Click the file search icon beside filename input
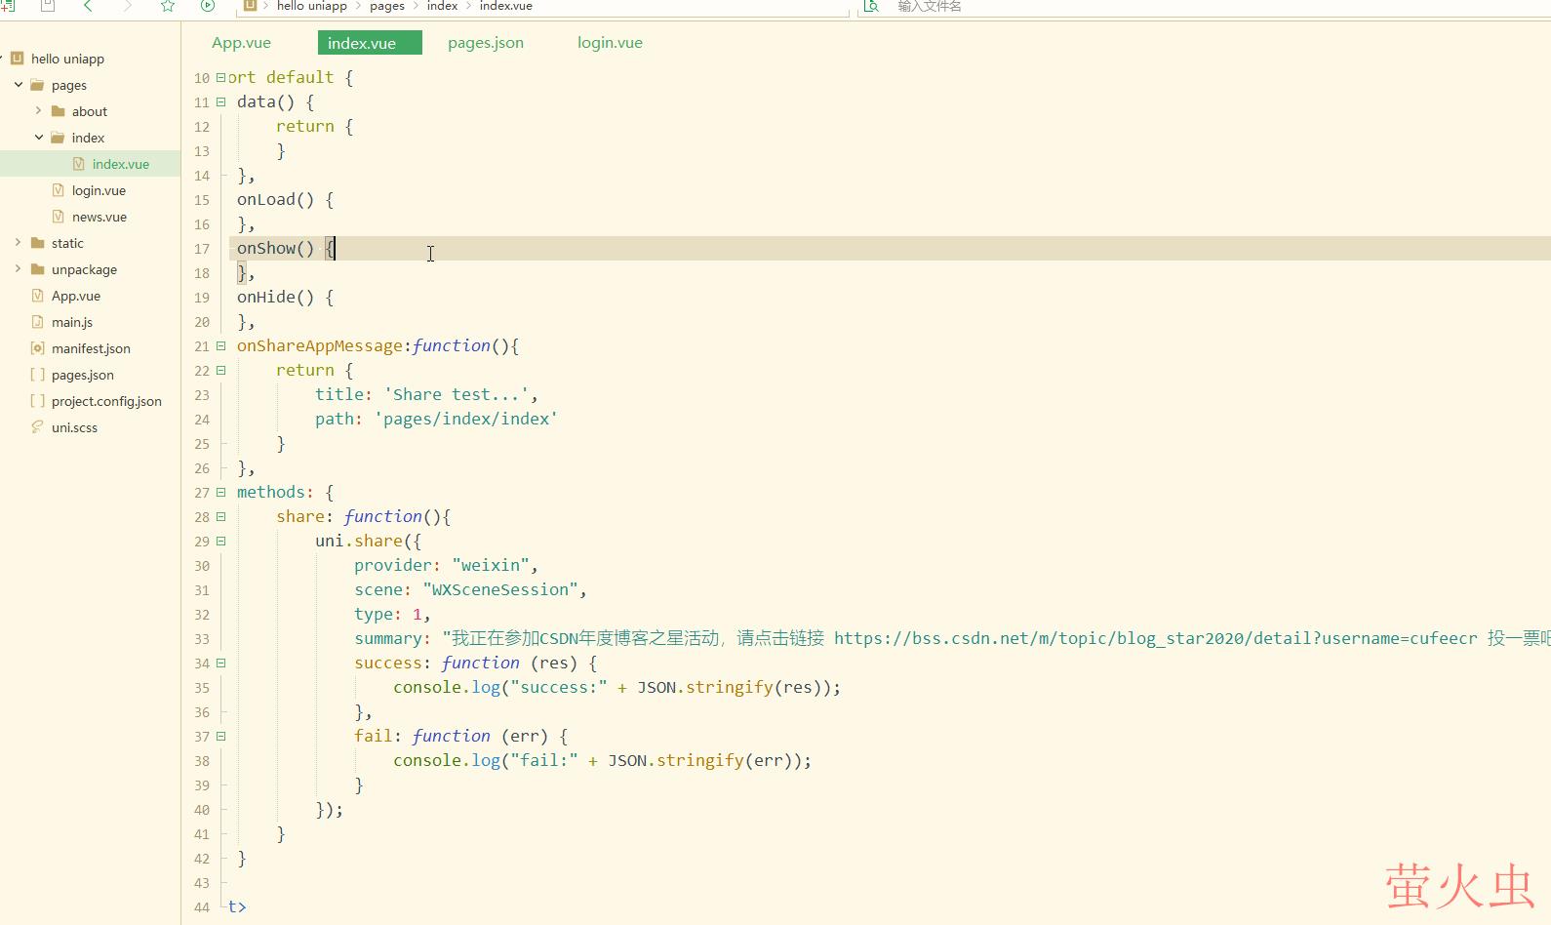The image size is (1551, 925). (x=871, y=6)
